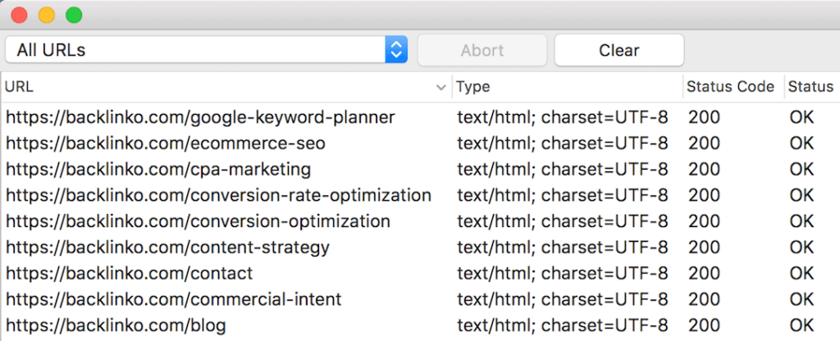Select the commercial-intent URL row
The image size is (840, 341).
point(420,299)
